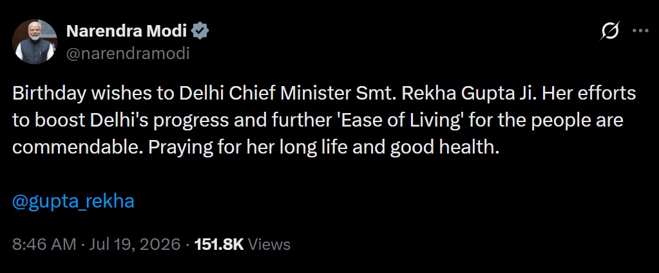This screenshot has height=273, width=659.
Task: Click the Narendra Modi display name
Action: tap(126, 31)
